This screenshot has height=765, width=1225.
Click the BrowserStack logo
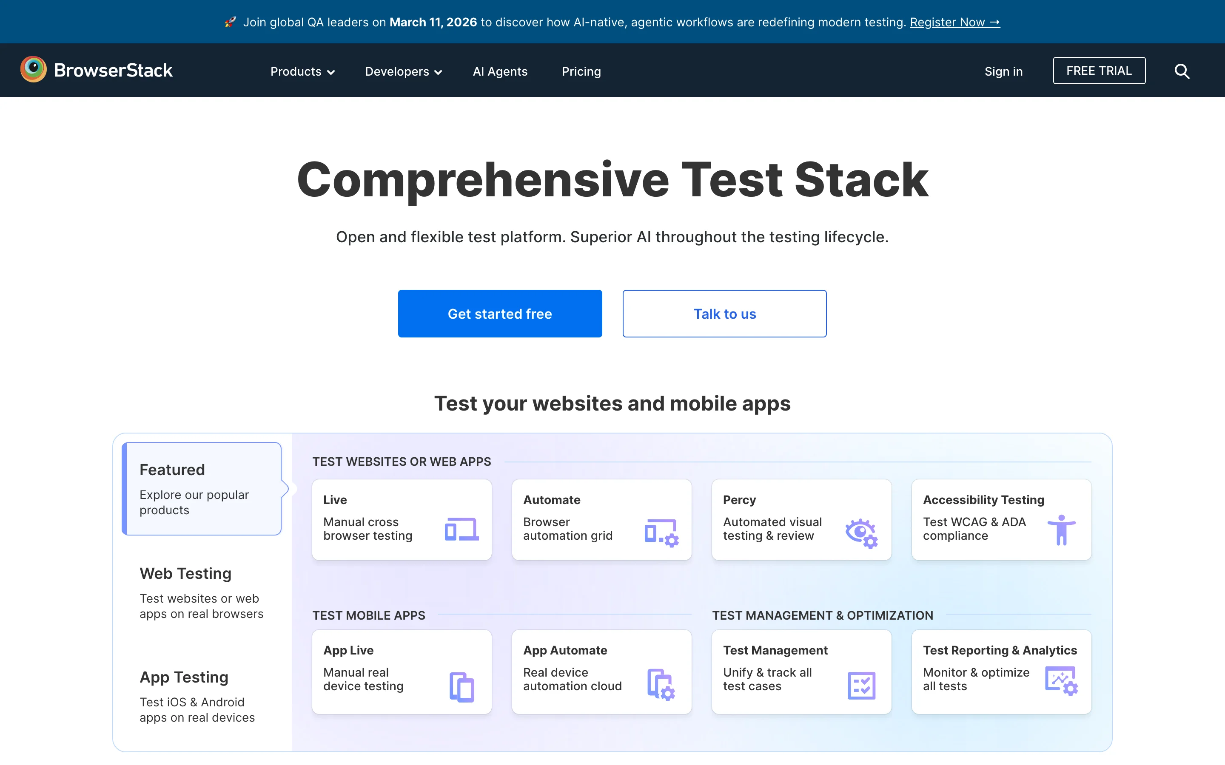tap(96, 69)
